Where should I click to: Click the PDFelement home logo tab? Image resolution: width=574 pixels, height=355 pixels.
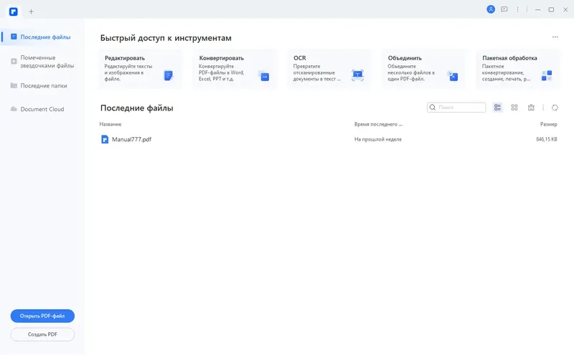pos(14,11)
